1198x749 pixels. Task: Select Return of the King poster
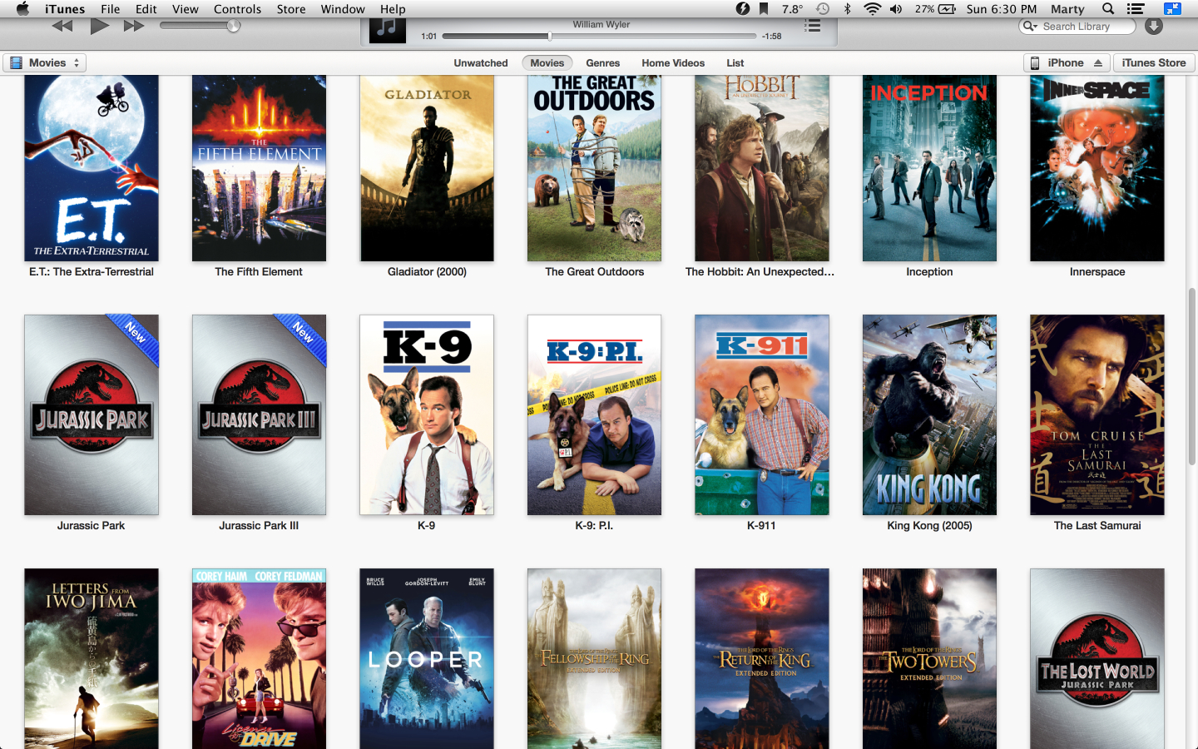coord(762,658)
